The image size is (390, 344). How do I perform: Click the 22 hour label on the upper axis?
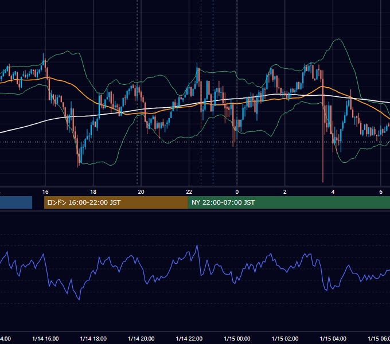tap(189, 192)
